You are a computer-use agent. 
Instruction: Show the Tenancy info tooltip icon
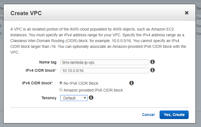91,98
